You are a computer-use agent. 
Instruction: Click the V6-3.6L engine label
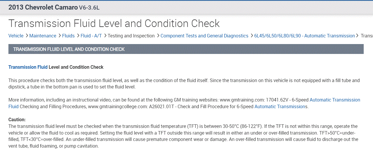click(x=89, y=8)
